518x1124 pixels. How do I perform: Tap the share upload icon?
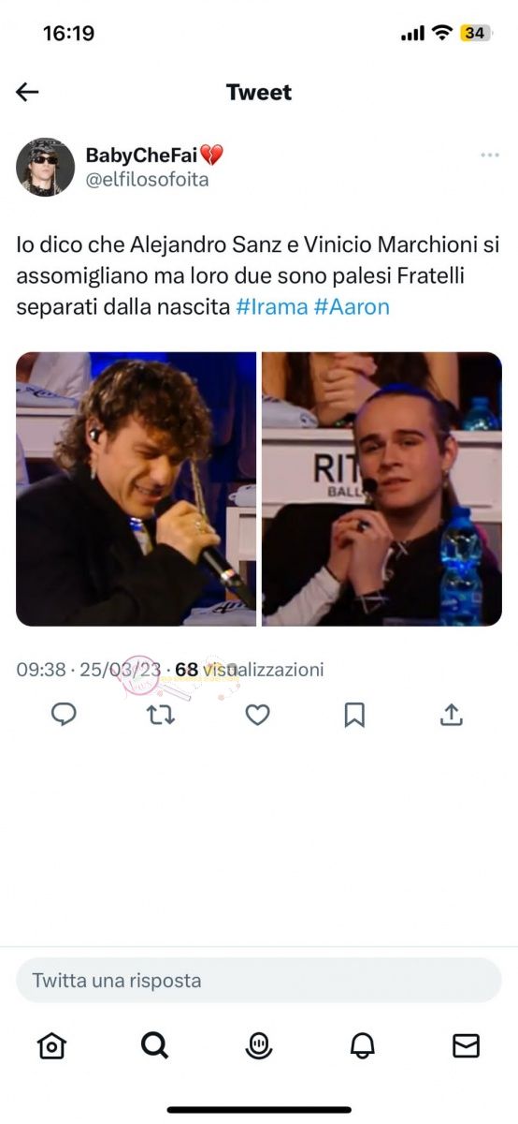click(452, 715)
